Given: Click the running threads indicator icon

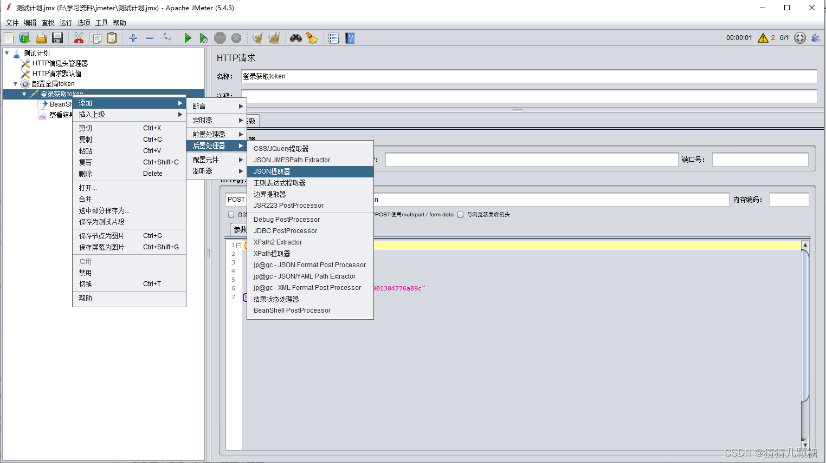Looking at the screenshot, I should point(800,38).
